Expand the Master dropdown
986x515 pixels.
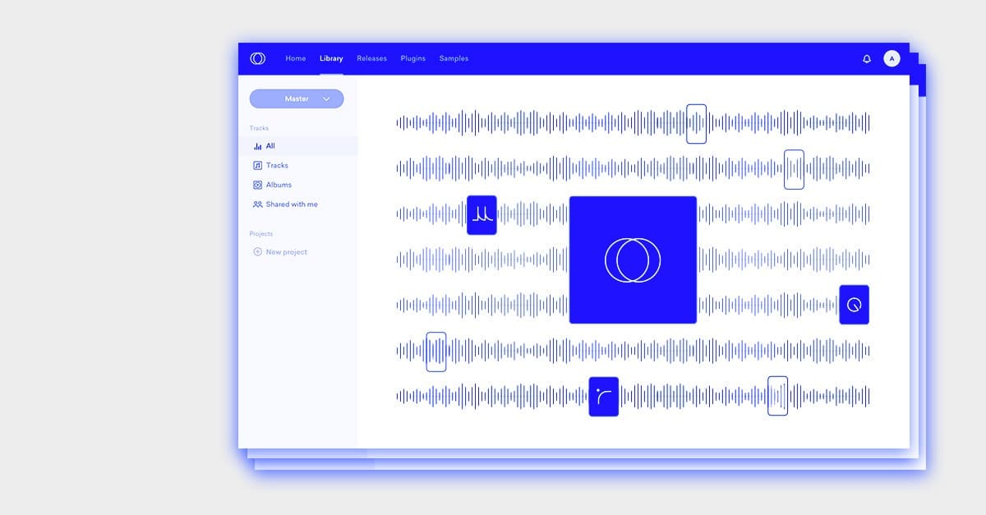(x=296, y=99)
